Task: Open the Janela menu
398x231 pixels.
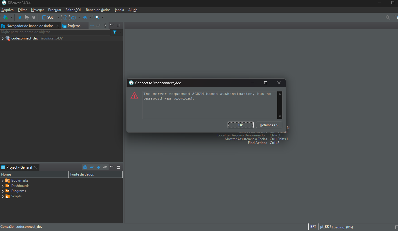Action: pos(119,10)
